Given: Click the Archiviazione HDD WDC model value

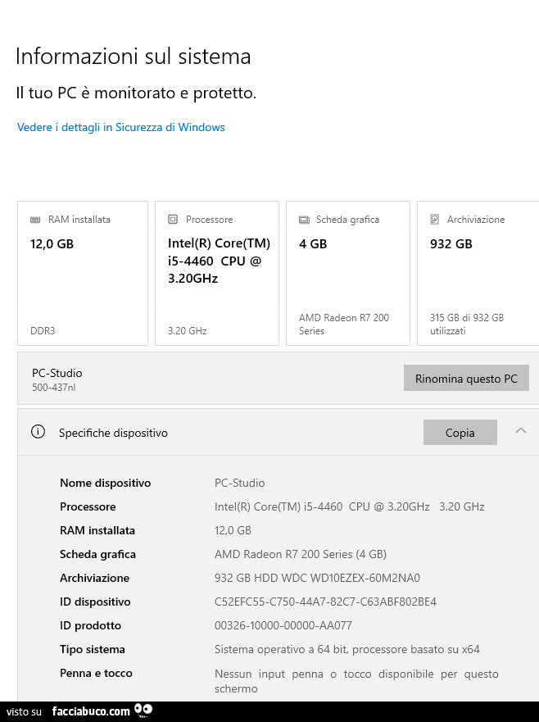Looking at the screenshot, I should coord(317,578).
